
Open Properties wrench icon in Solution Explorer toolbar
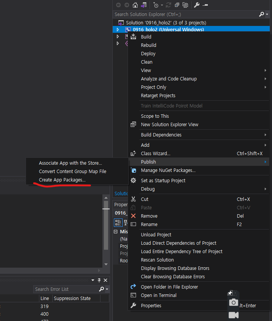point(197,5)
